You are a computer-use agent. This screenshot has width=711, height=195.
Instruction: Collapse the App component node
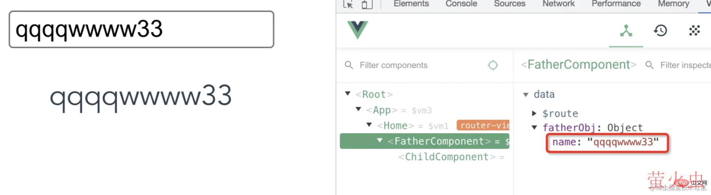coord(359,109)
